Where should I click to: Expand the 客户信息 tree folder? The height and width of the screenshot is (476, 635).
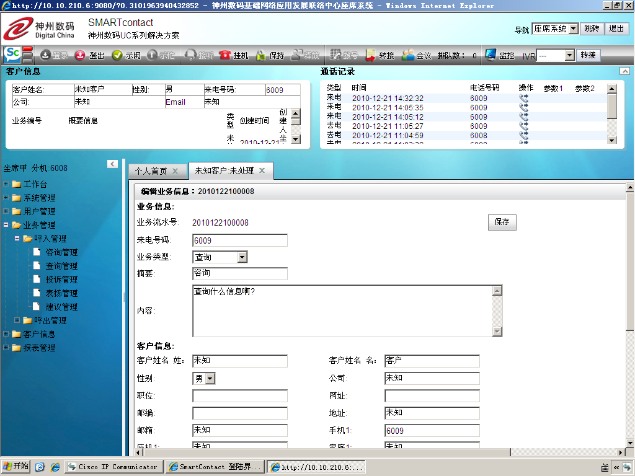(6, 334)
